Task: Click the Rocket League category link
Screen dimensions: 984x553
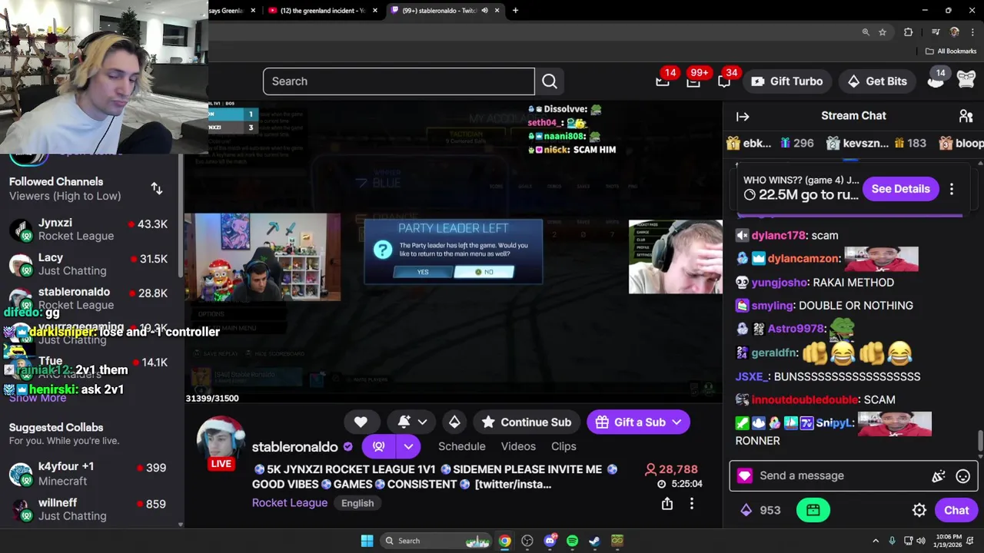Action: 290,503
